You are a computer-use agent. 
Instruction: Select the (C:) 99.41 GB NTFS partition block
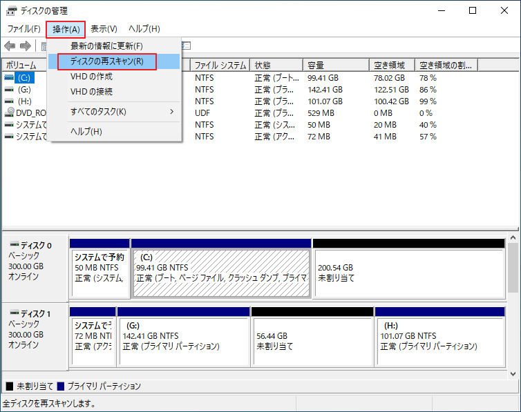[x=221, y=273]
